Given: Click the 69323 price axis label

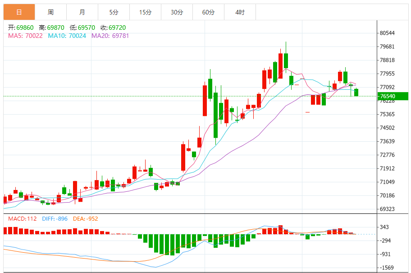Looking at the screenshot, I should [387, 209].
